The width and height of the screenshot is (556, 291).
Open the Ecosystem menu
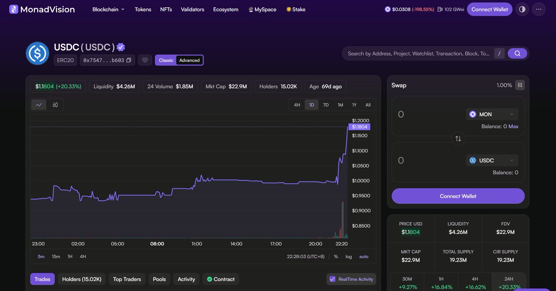(x=226, y=9)
